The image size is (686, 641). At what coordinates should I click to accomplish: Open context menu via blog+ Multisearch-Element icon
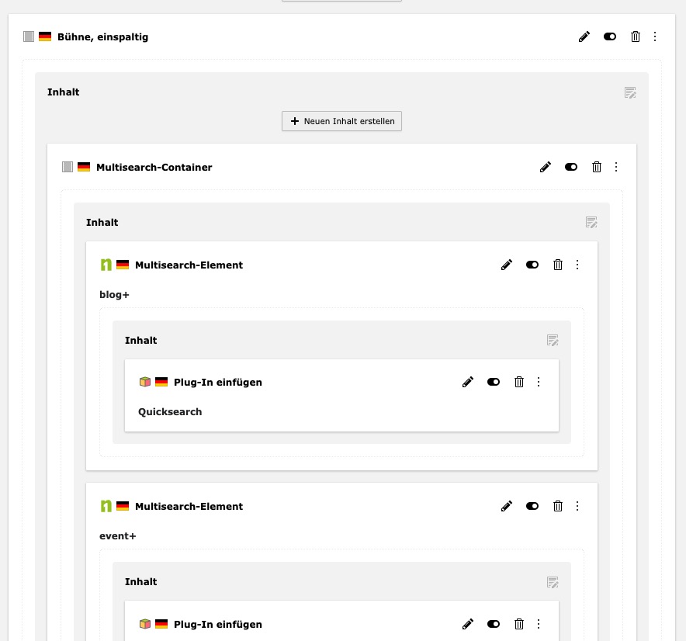click(x=106, y=265)
